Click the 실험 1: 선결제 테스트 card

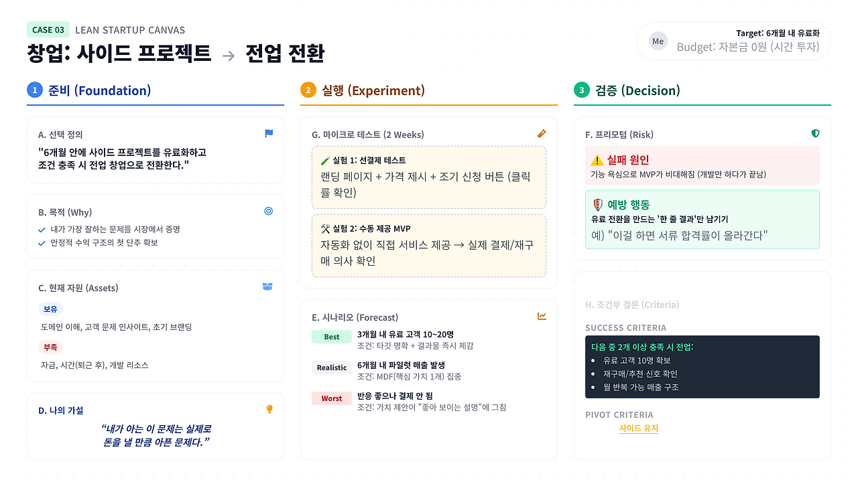coord(429,177)
